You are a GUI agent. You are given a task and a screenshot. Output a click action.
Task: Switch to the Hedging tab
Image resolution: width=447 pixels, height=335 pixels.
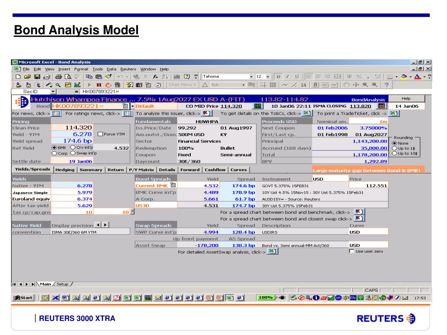click(x=66, y=170)
